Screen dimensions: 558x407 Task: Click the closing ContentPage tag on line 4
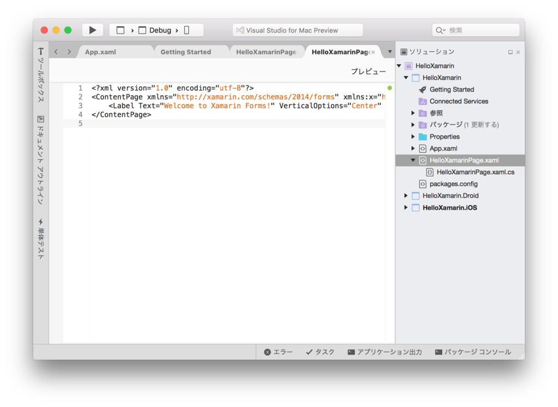(x=122, y=114)
